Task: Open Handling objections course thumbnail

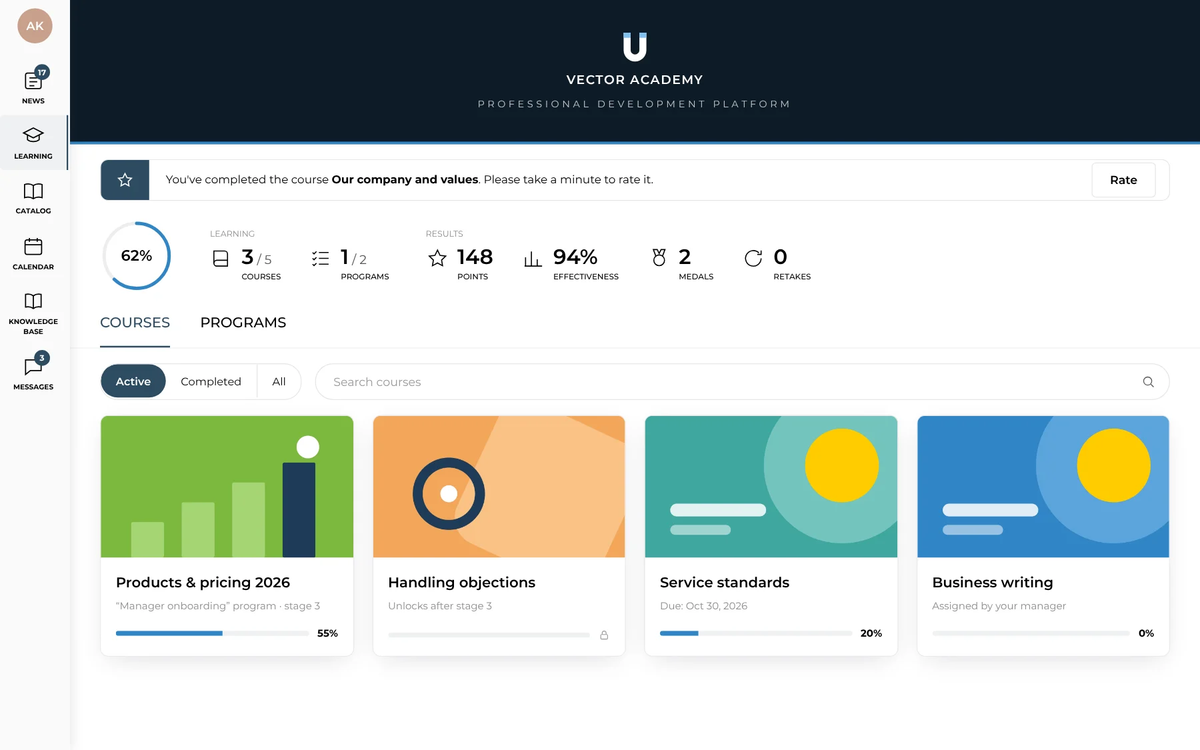Action: pyautogui.click(x=499, y=487)
